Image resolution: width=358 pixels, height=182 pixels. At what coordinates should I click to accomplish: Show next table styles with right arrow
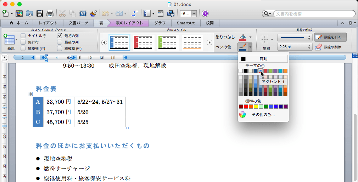click(209, 42)
